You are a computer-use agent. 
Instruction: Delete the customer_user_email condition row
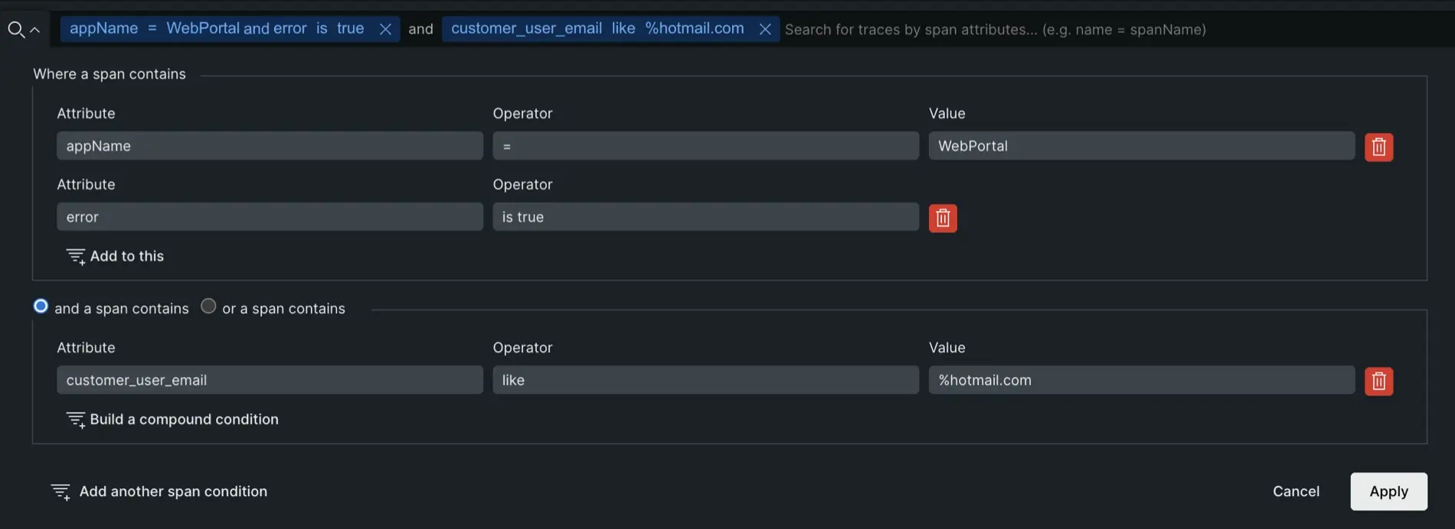tap(1378, 381)
